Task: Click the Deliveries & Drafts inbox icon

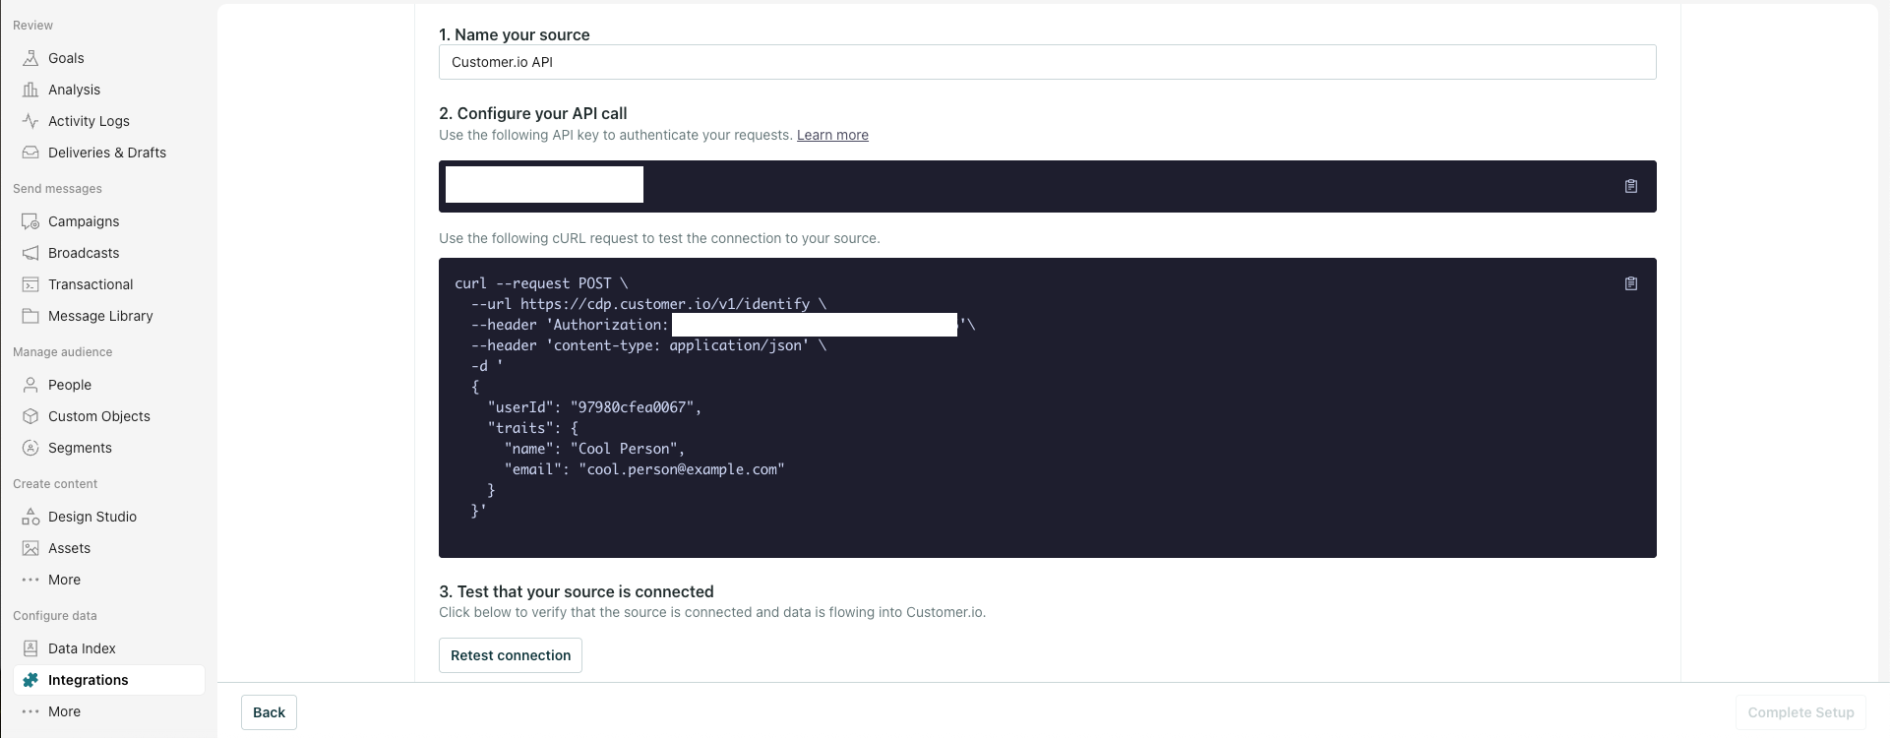Action: coord(30,153)
